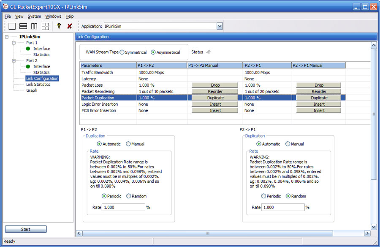Select the Packet Reordering parameter row
The height and width of the screenshot is (247, 380).
tap(213, 91)
